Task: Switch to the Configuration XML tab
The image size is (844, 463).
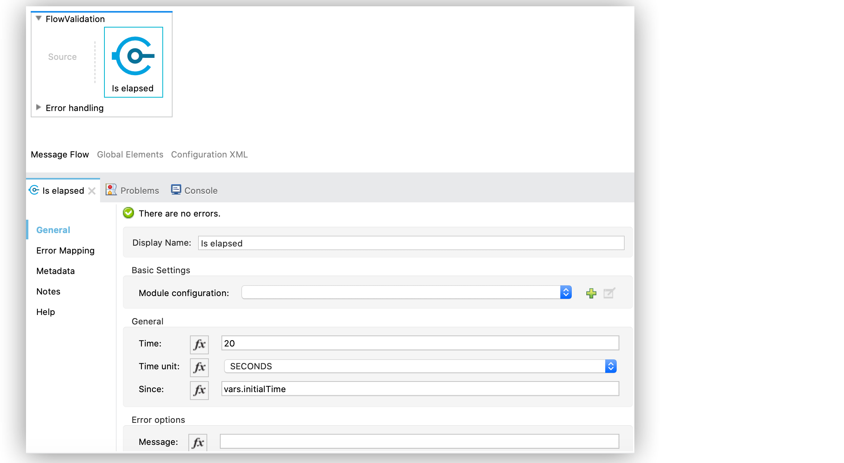Action: [x=210, y=154]
